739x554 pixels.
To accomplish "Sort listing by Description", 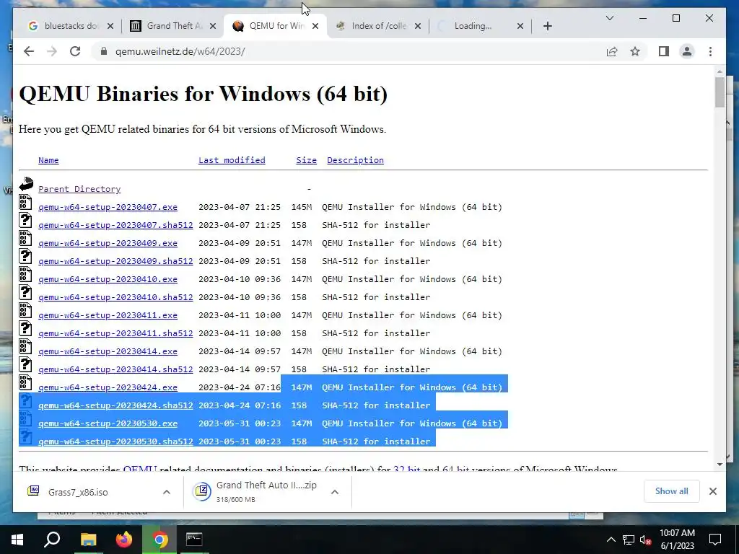I will (355, 160).
